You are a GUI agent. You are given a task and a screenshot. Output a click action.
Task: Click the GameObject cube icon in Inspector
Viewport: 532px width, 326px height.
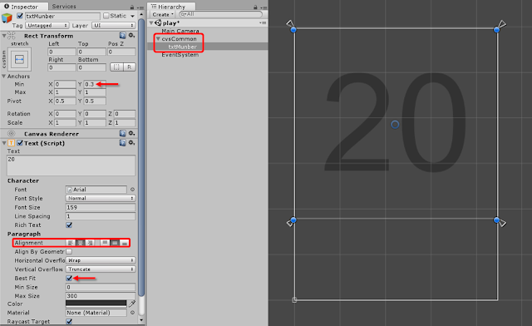[x=7, y=17]
